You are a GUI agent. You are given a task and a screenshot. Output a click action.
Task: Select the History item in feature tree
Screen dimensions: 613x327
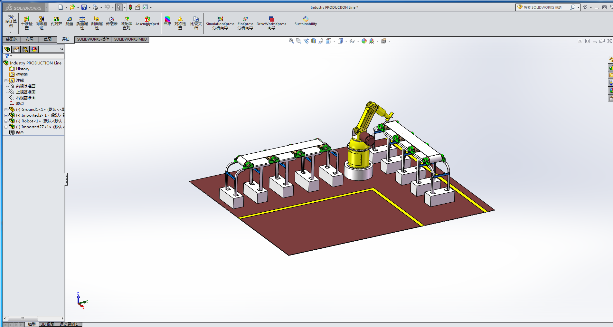click(23, 69)
